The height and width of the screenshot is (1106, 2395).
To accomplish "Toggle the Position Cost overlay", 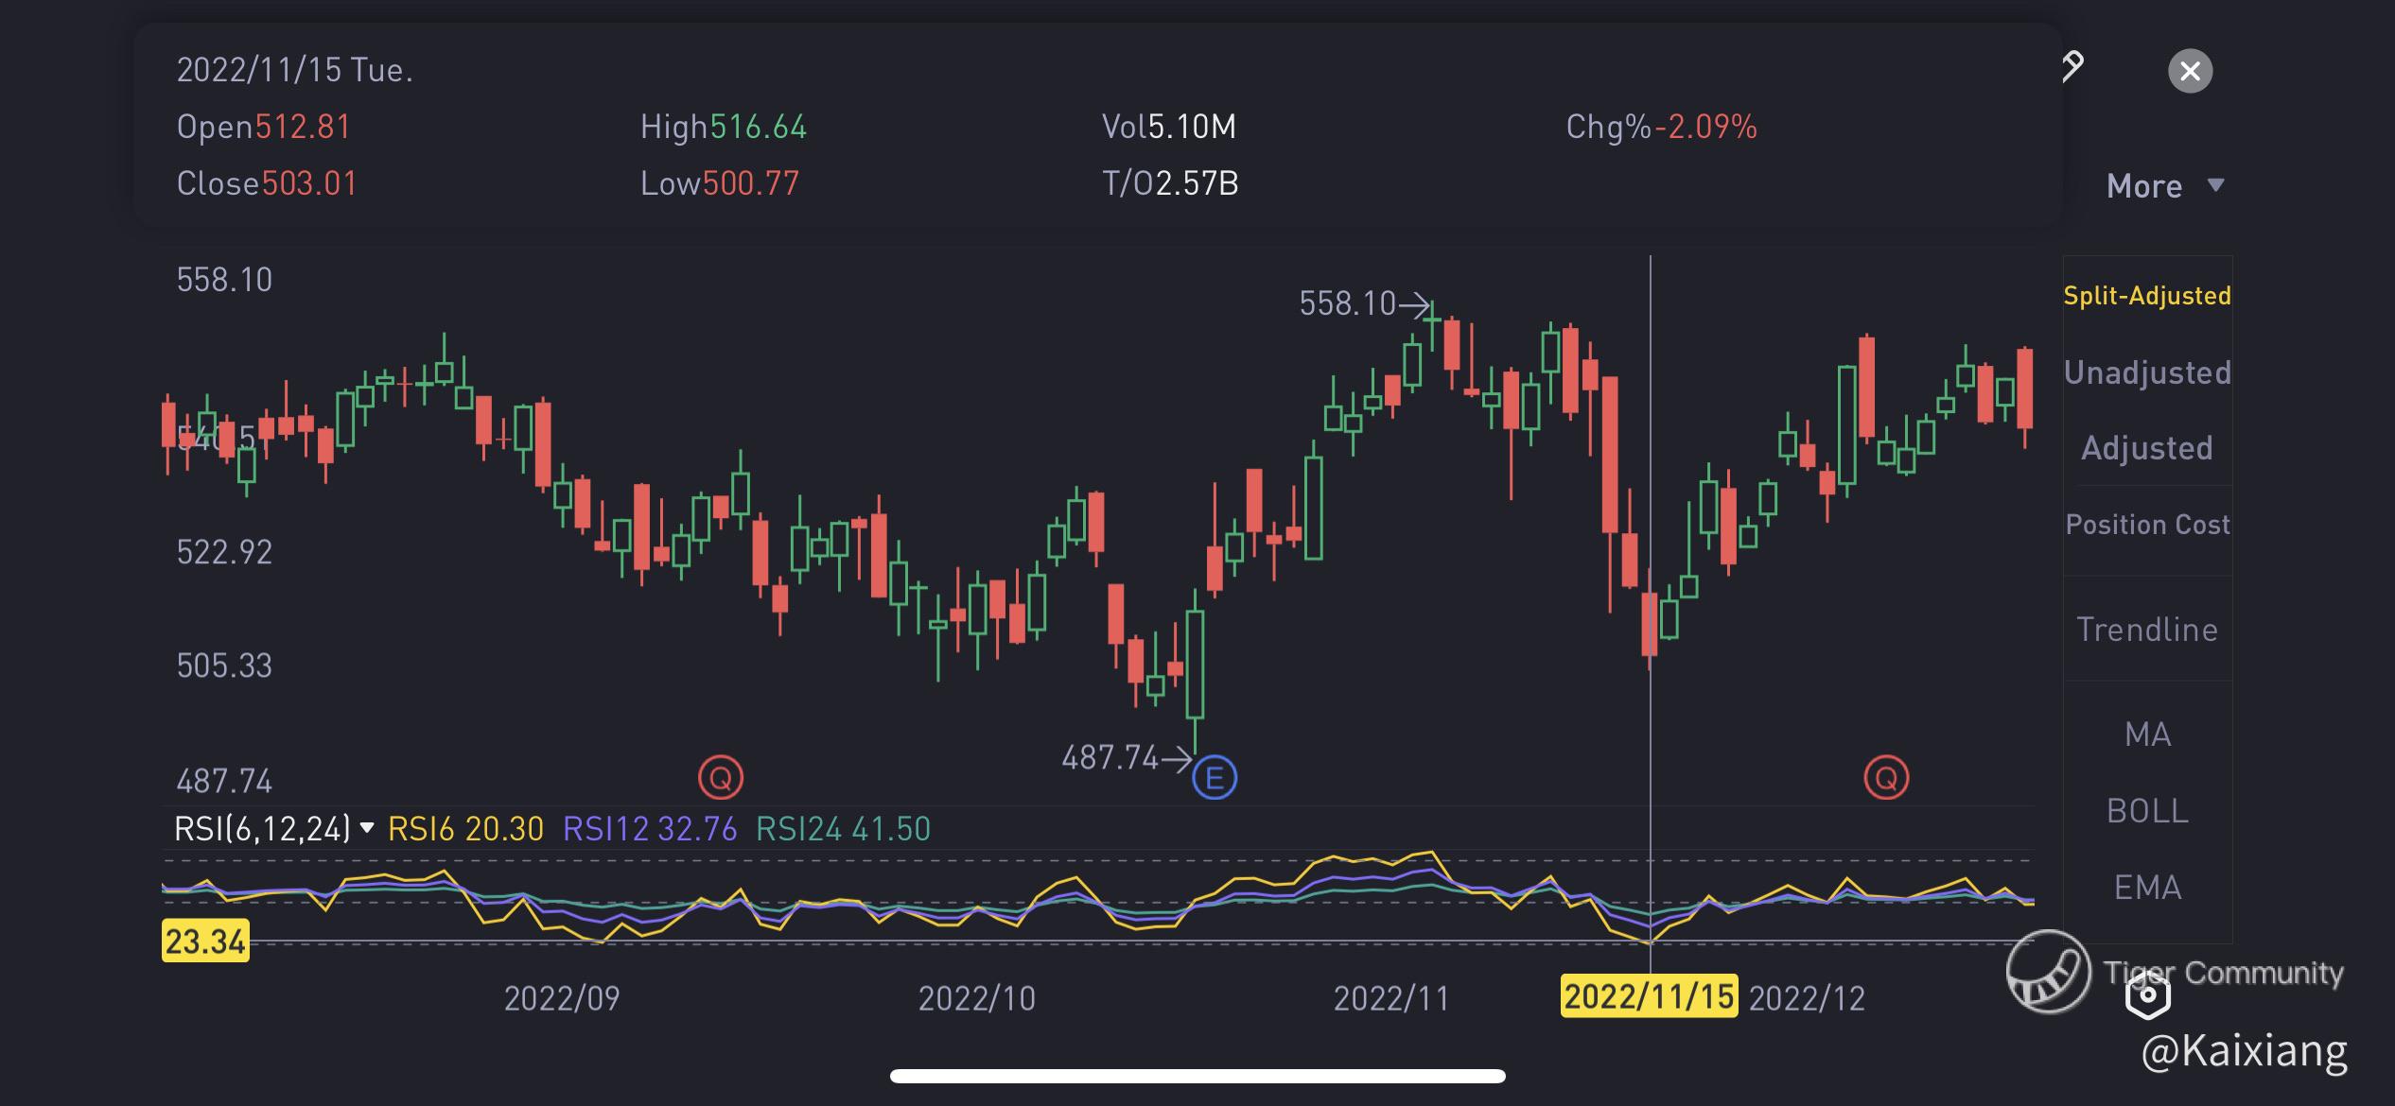I will (x=2147, y=525).
